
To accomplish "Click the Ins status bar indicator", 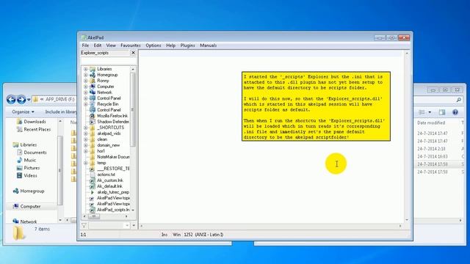I will [x=164, y=235].
